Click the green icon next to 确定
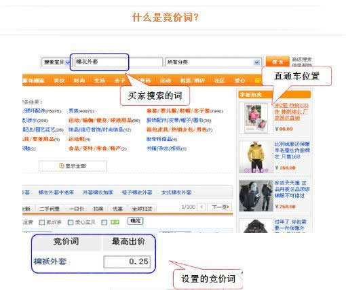The width and height of the screenshot is (346, 290). 115,222
